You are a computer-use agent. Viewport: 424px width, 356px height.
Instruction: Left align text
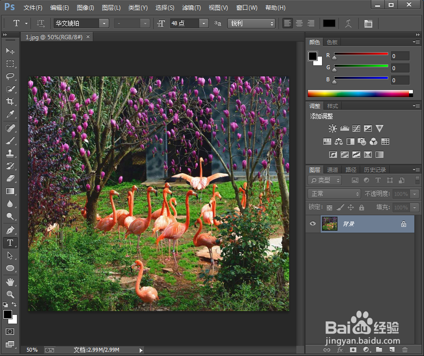[x=288, y=23]
